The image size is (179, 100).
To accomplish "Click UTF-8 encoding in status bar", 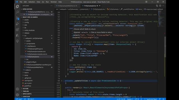I will pyautogui.click(x=137, y=99).
